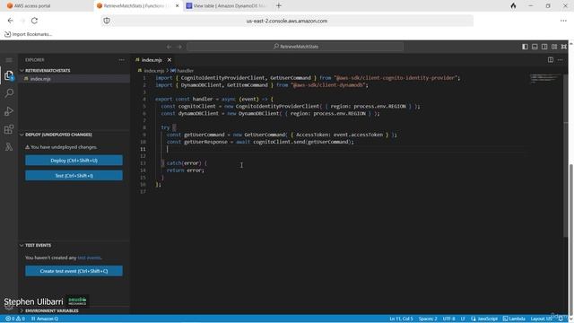The width and height of the screenshot is (574, 323).
Task: Open editor More Actions ellipsis menu
Action: point(560,60)
